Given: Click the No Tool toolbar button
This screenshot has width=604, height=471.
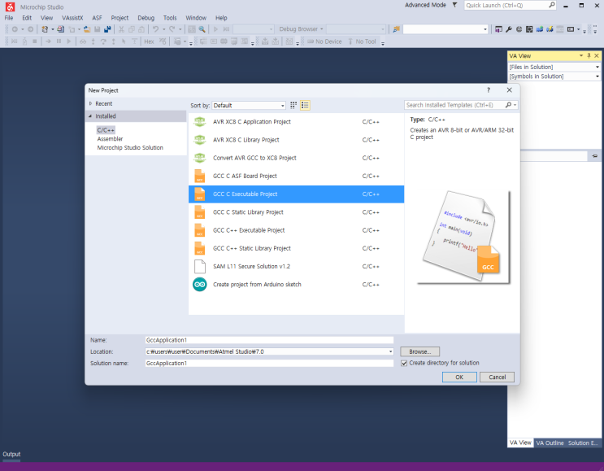Looking at the screenshot, I should 362,41.
